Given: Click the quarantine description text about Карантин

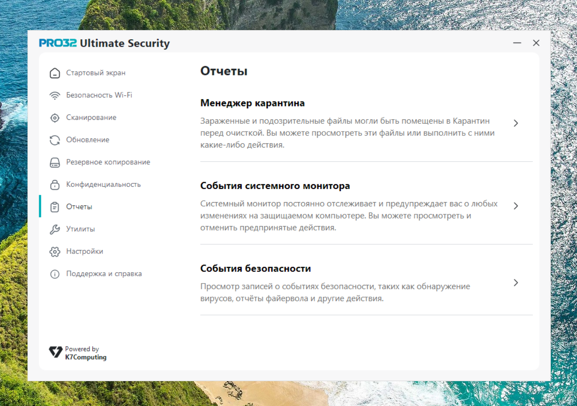Looking at the screenshot, I should [x=348, y=133].
